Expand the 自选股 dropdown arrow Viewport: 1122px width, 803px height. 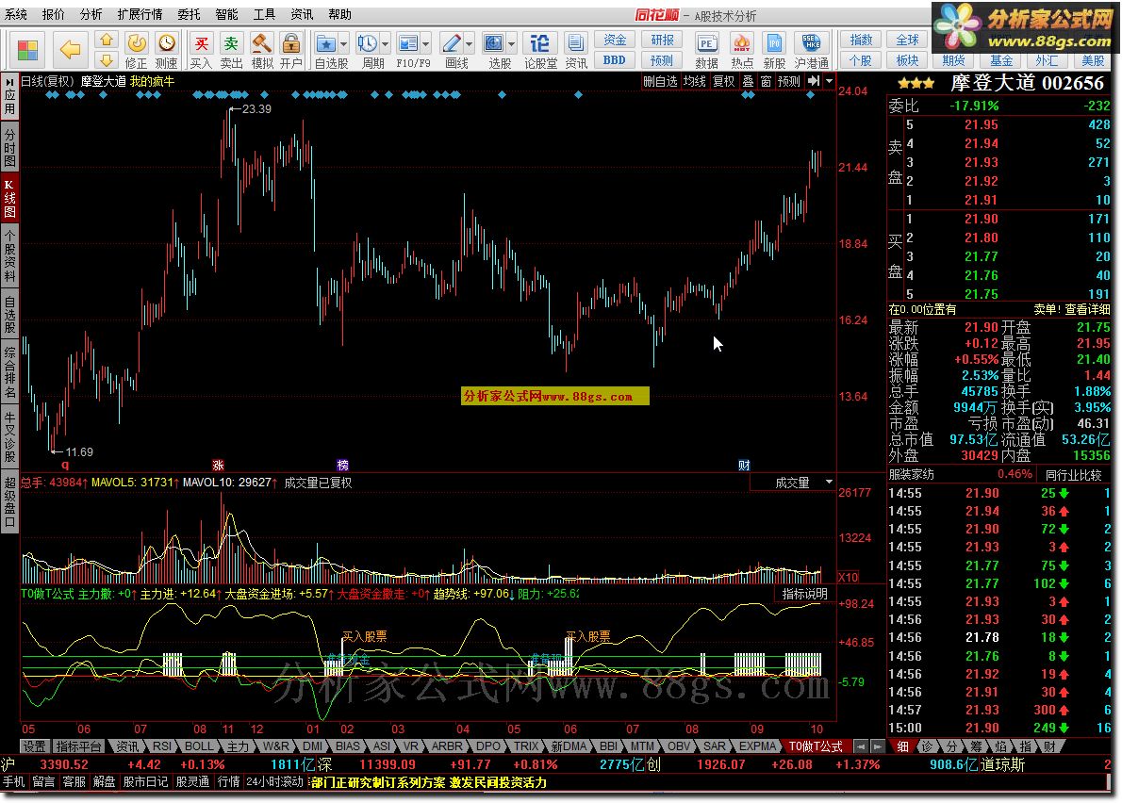(x=344, y=44)
